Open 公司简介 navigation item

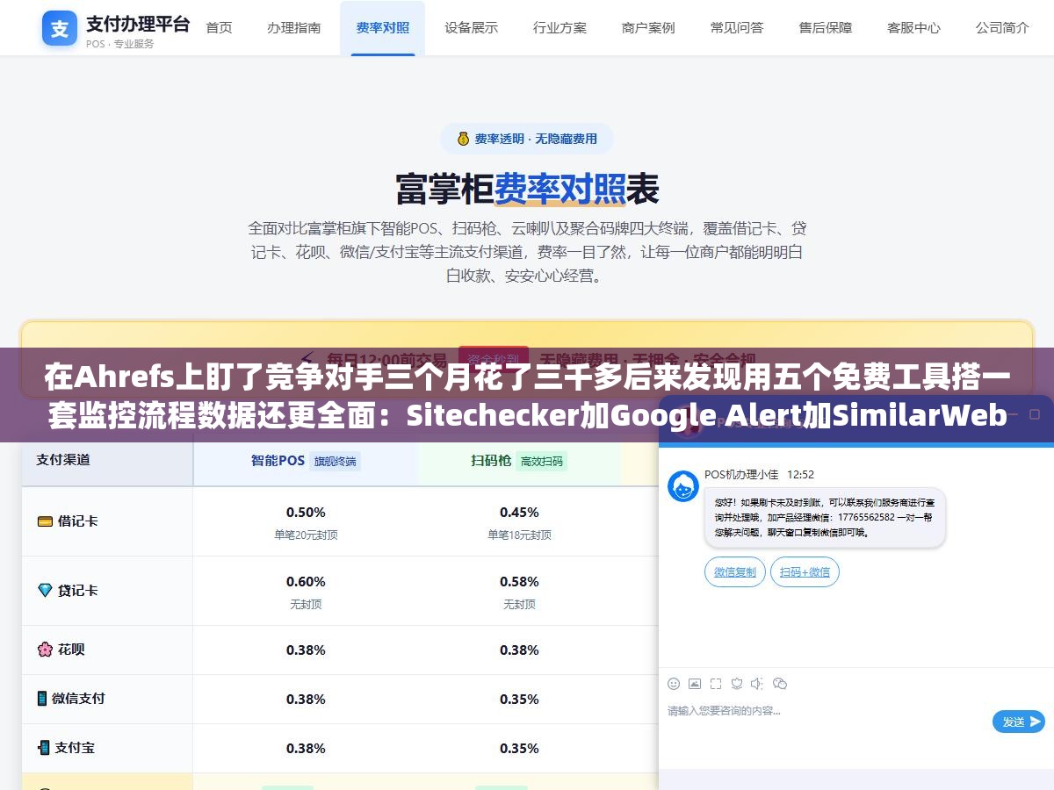click(x=1002, y=27)
